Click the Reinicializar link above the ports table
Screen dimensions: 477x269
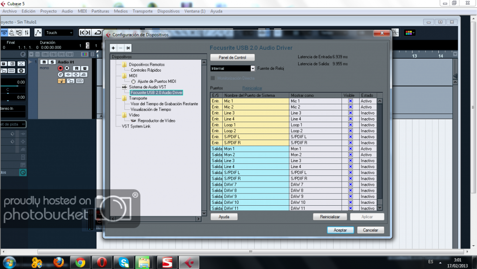click(252, 88)
